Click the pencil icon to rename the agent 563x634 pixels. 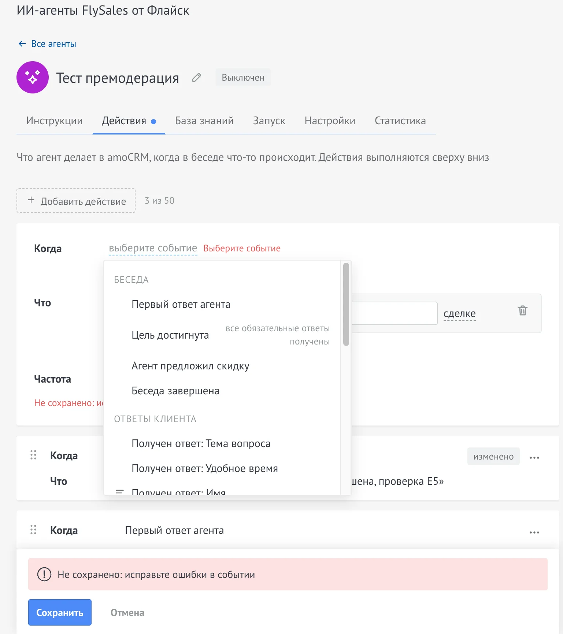(x=197, y=77)
